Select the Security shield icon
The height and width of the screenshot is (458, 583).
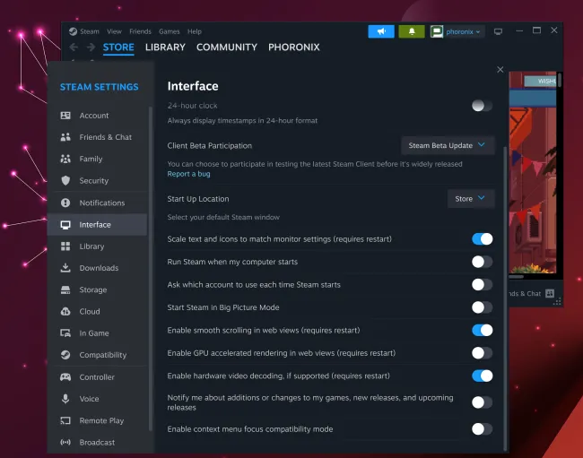[x=65, y=181]
